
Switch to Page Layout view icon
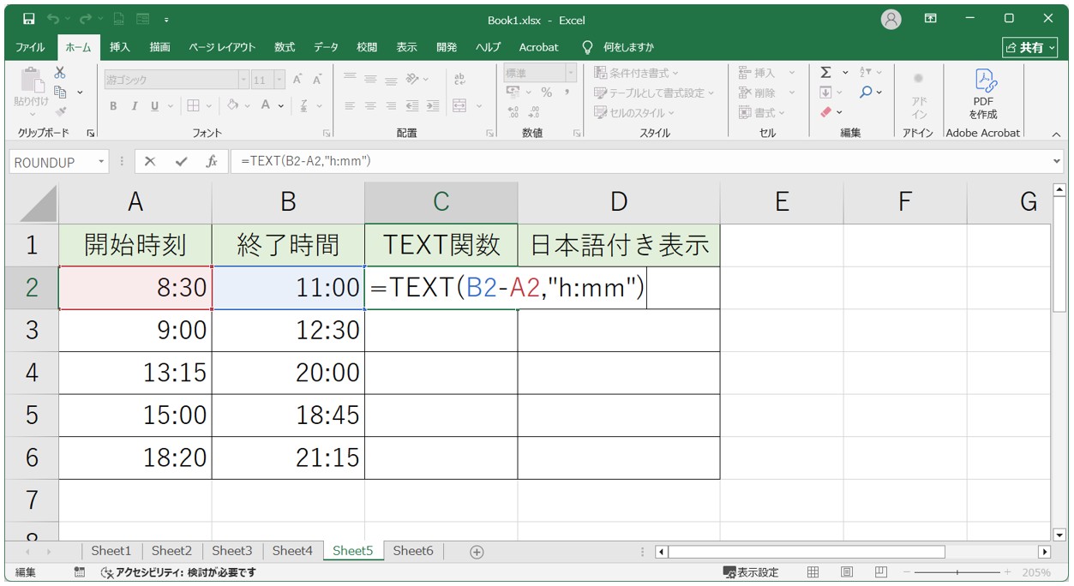point(847,572)
